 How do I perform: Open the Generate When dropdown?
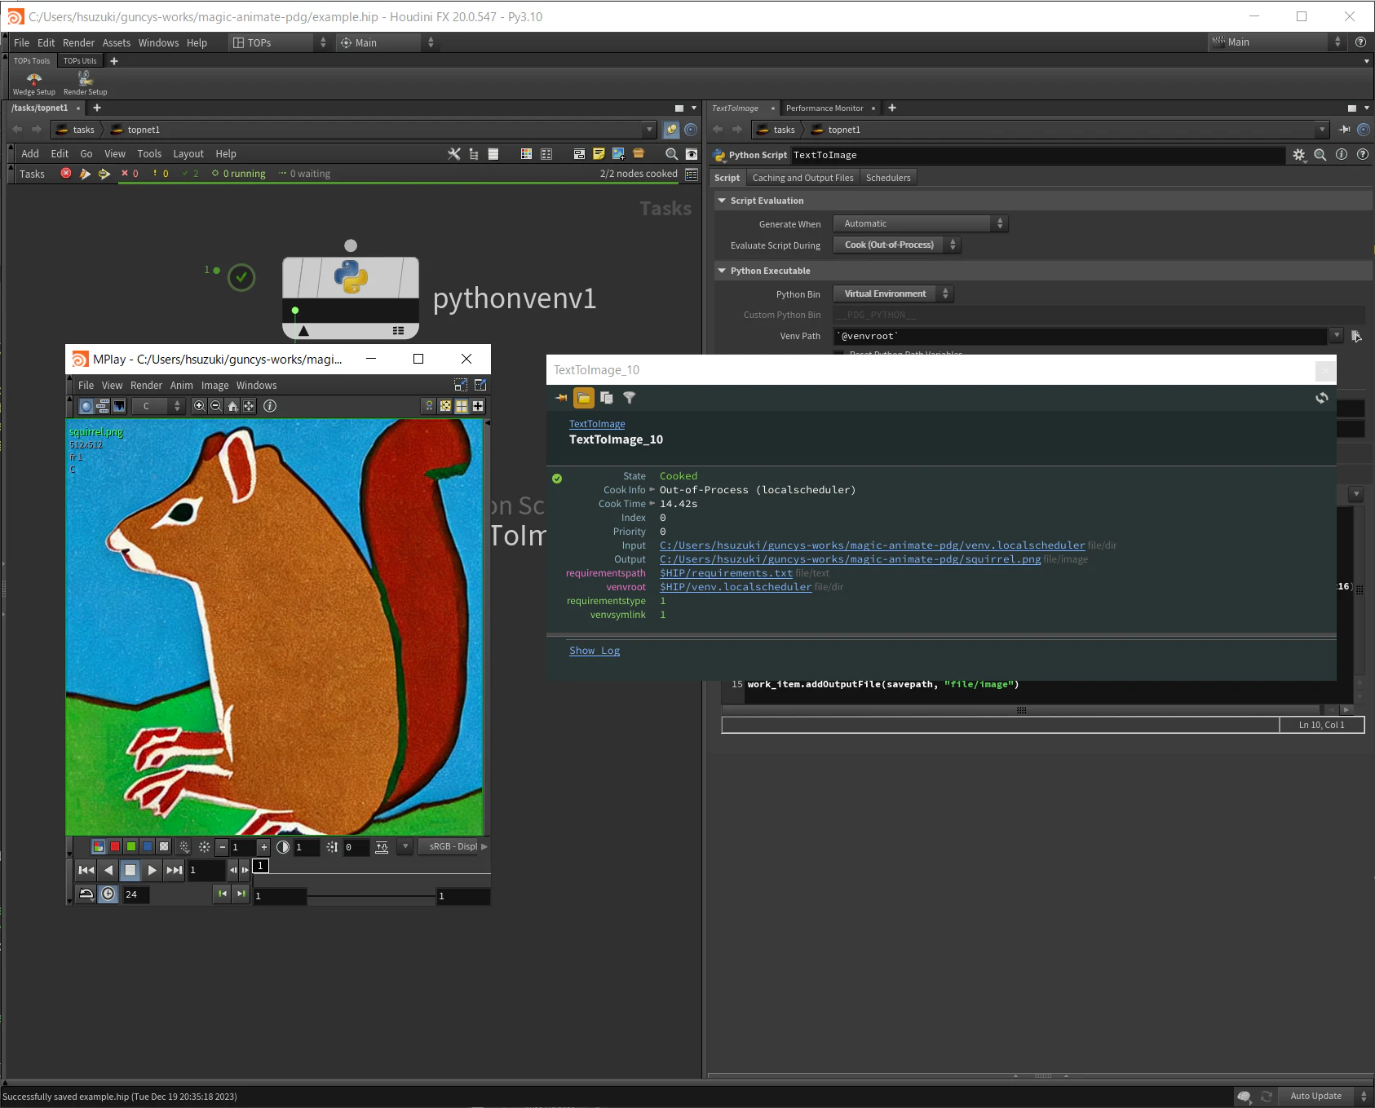[921, 223]
